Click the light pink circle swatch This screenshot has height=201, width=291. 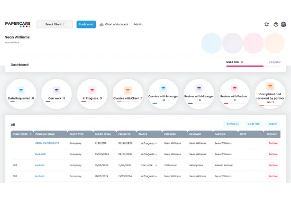click(253, 43)
